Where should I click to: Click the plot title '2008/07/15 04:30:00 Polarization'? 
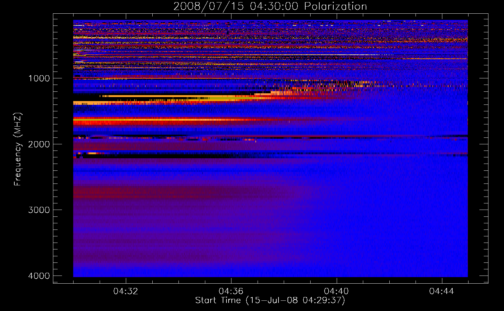(x=270, y=7)
